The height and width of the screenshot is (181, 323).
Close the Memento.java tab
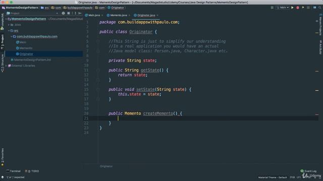coord(130,15)
